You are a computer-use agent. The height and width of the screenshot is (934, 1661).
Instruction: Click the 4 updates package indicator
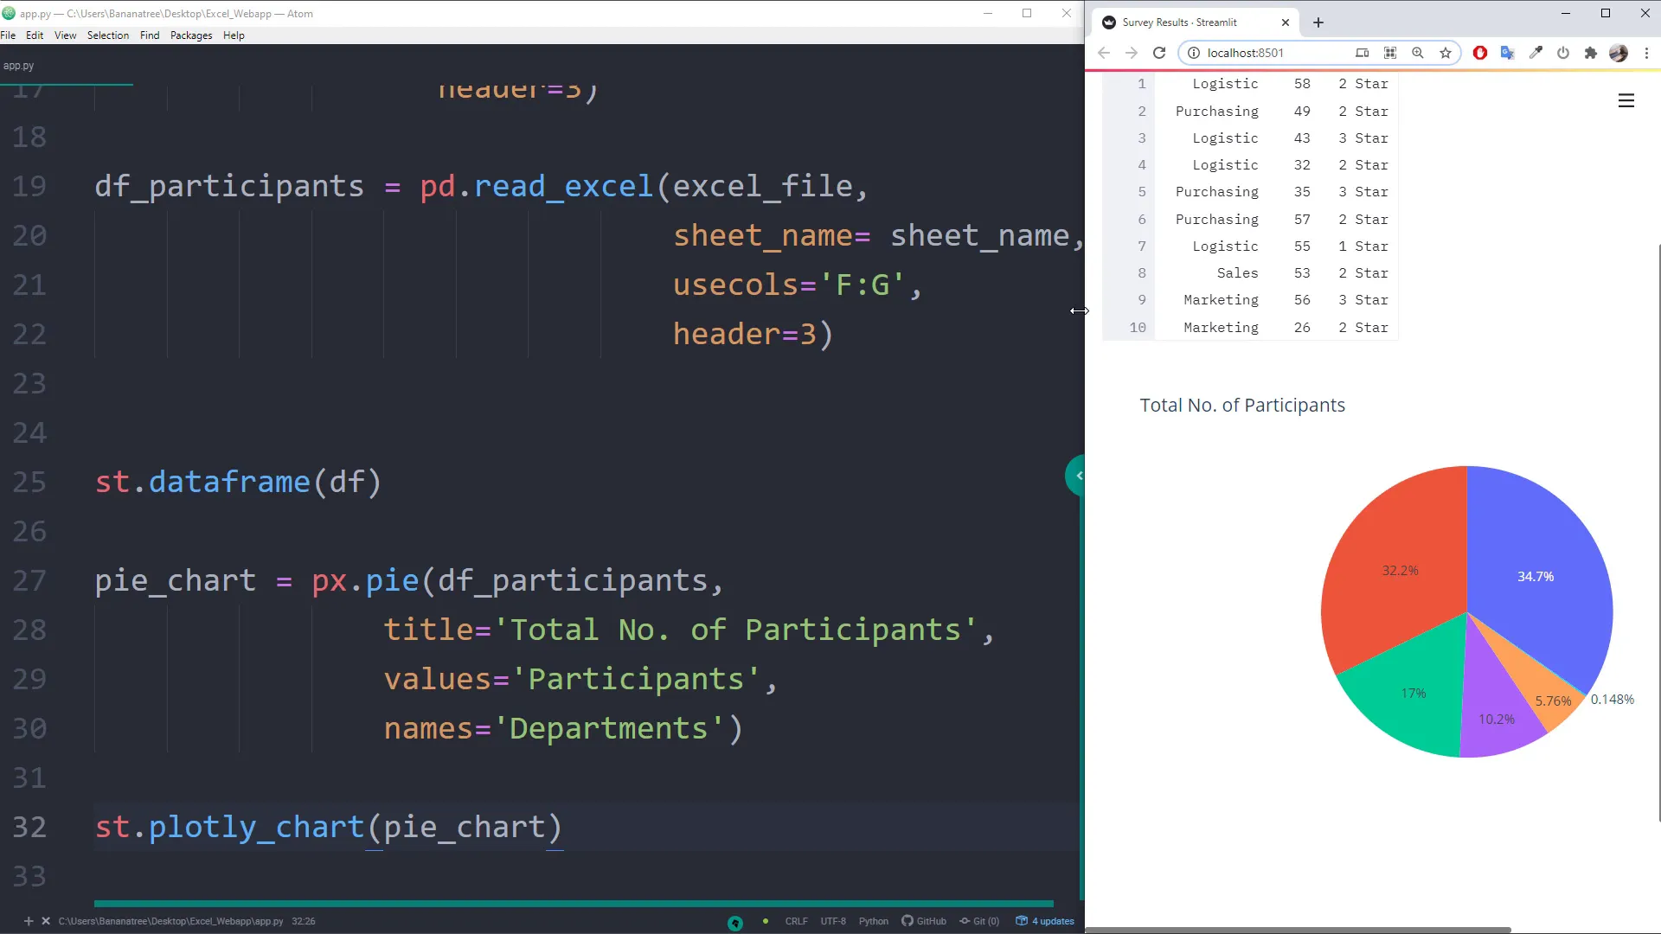[x=1045, y=921]
